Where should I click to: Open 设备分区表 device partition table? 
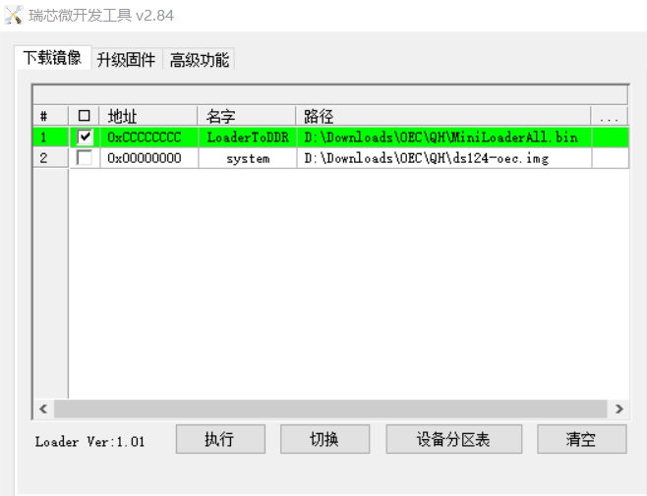(452, 440)
